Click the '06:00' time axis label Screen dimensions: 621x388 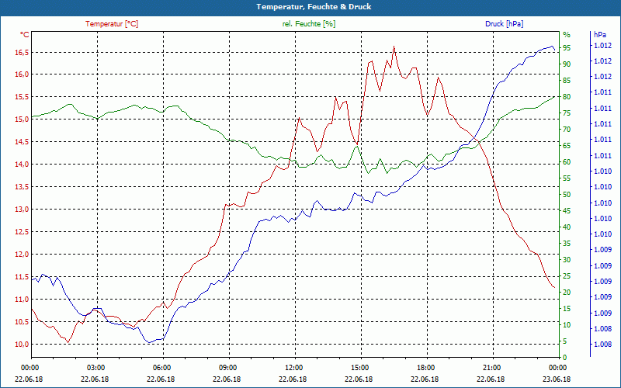[x=161, y=367]
